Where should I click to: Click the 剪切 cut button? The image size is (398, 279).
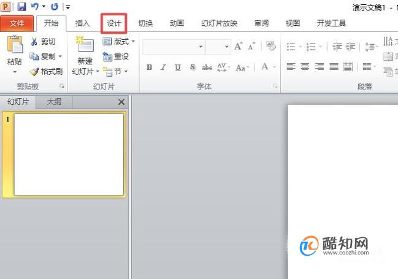click(x=43, y=41)
